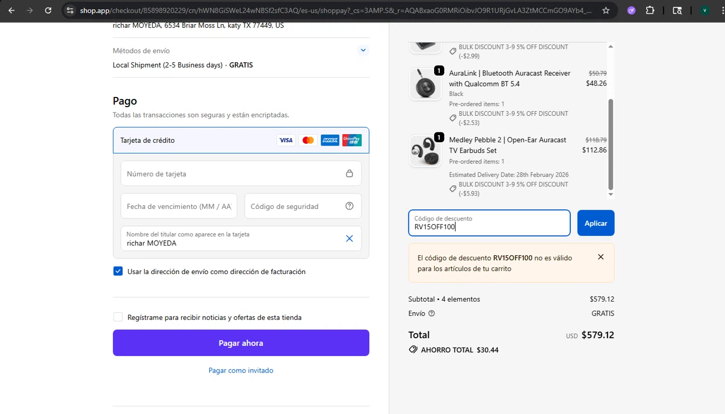Go back in the browser
The height and width of the screenshot is (414, 725).
click(12, 10)
